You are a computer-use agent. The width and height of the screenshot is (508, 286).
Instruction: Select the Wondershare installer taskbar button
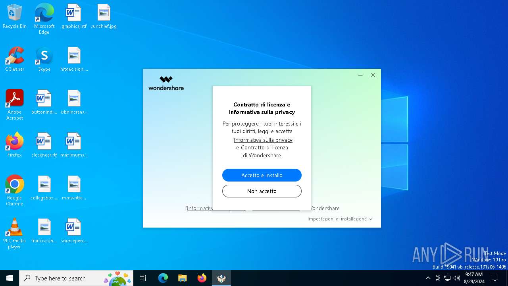point(221,278)
